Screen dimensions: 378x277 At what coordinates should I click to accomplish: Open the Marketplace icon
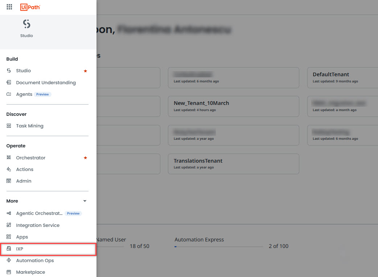9,272
